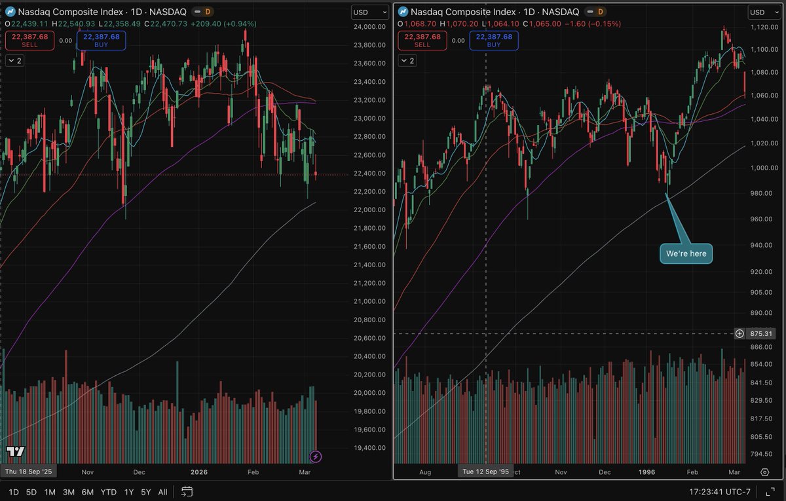The height and width of the screenshot is (501, 786).
Task: Select the 'We're here' callout annotation
Action: coord(685,253)
